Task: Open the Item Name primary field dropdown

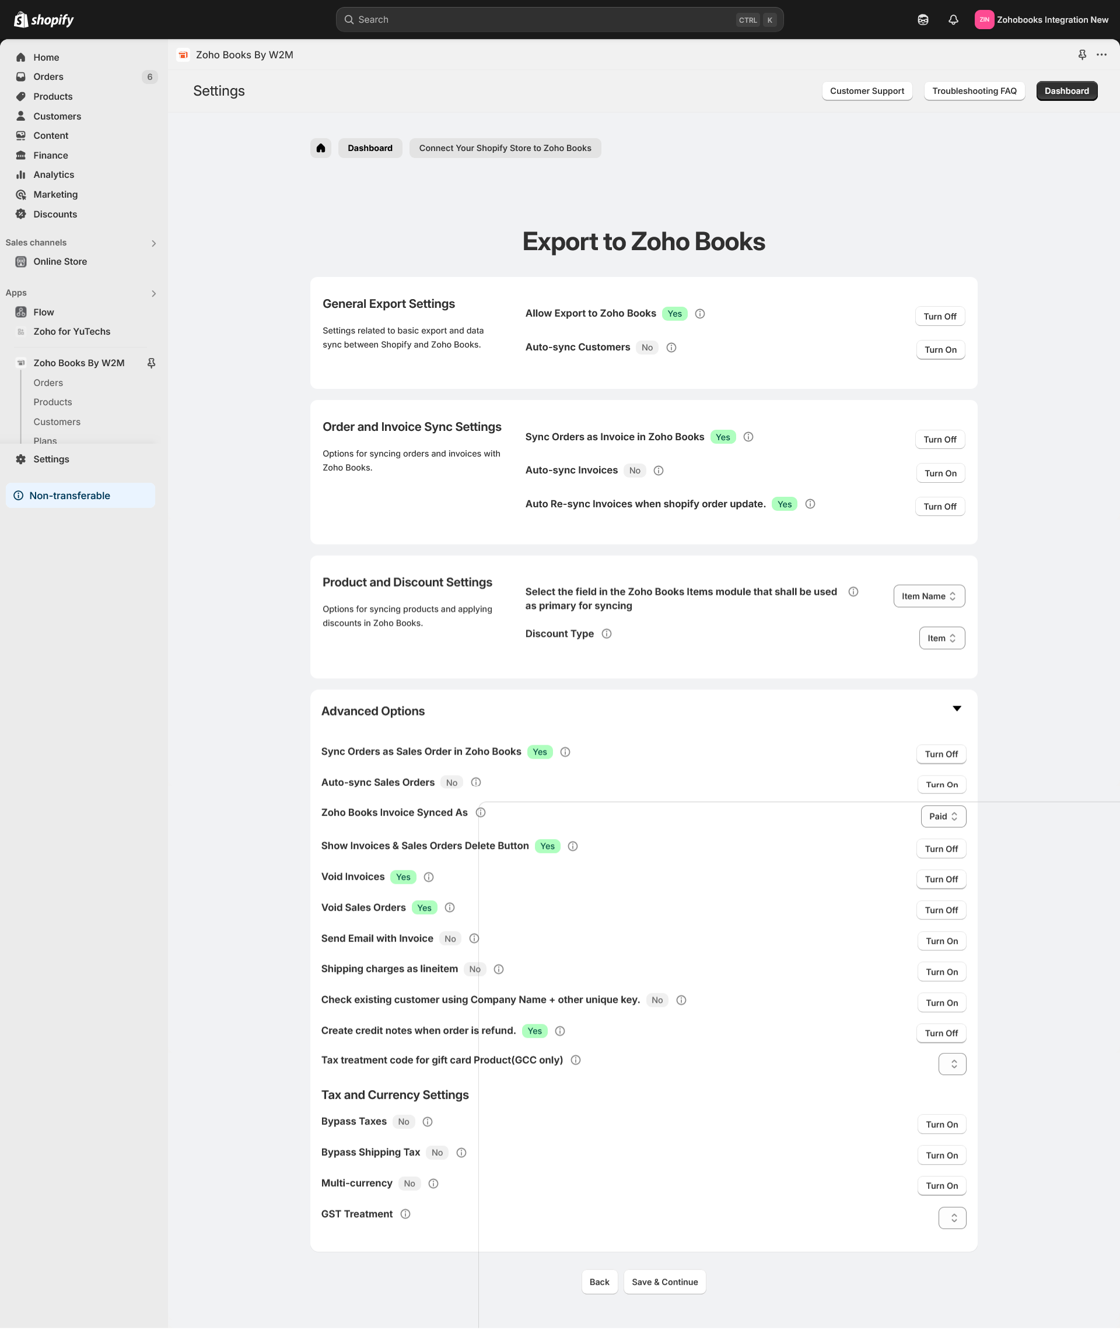Action: [x=929, y=596]
